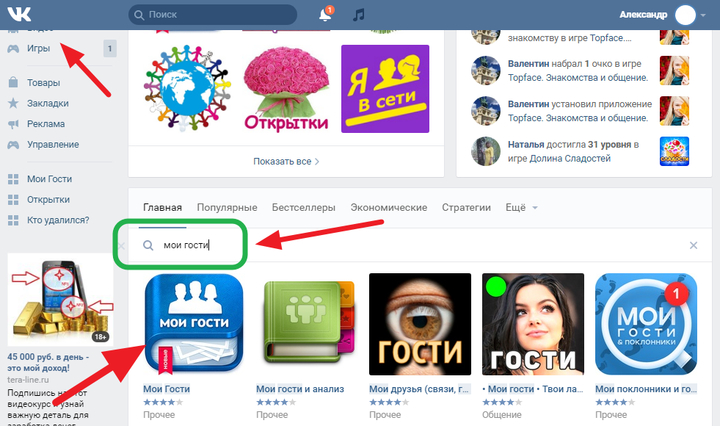Select the Популярные tab

click(227, 208)
